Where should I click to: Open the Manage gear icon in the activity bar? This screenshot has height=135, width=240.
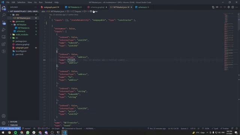(x=3, y=123)
